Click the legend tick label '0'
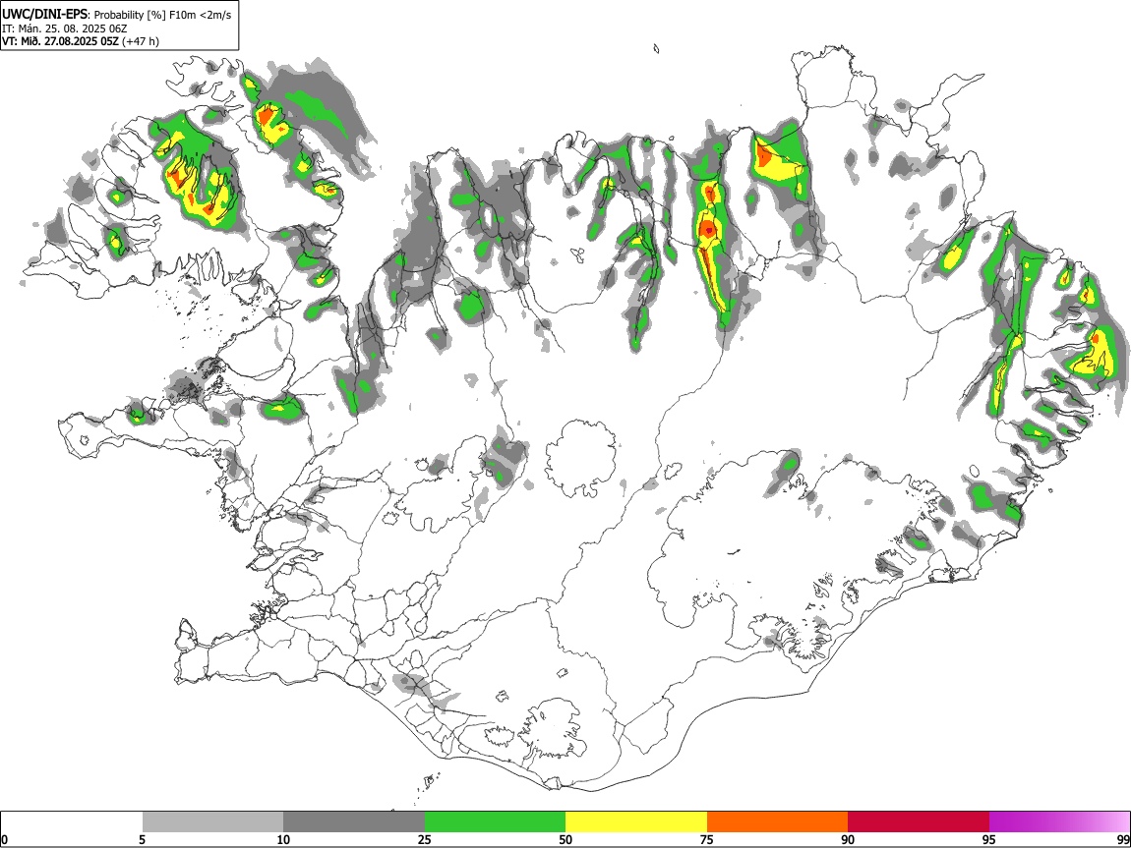This screenshot has width=1131, height=848. click(x=5, y=839)
